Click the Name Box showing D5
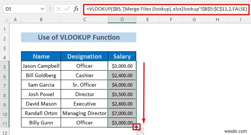 [x=25, y=9]
